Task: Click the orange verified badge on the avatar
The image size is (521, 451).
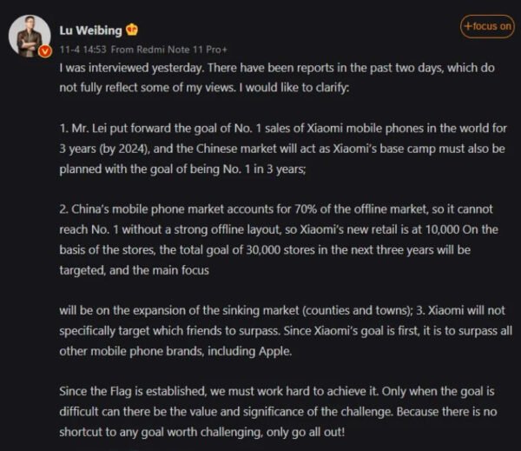Action: (45, 52)
